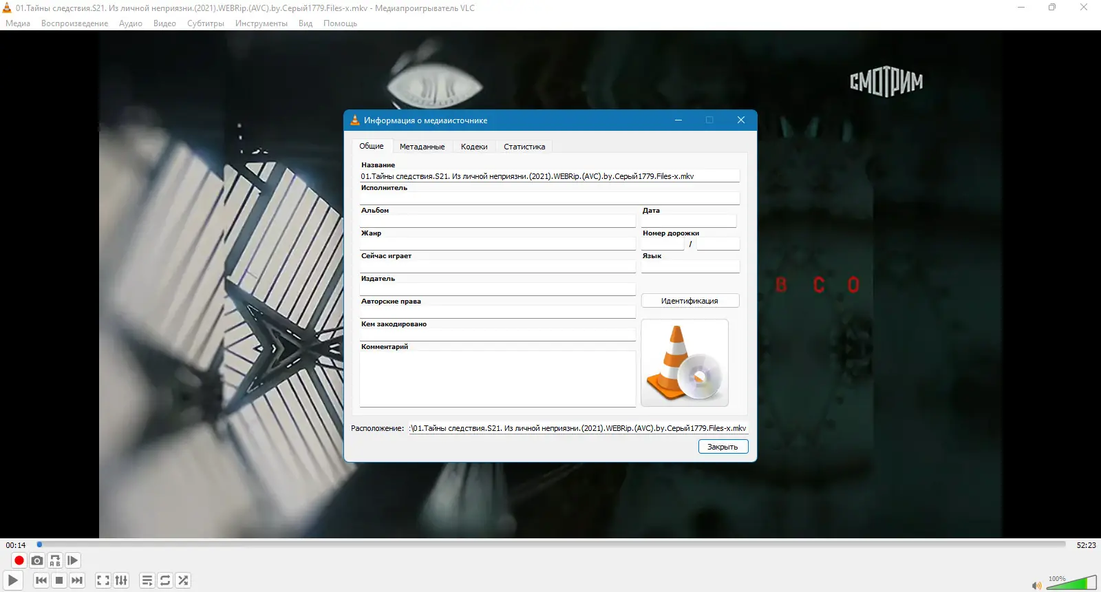The image size is (1101, 592).
Task: Play the video
Action: (x=13, y=580)
